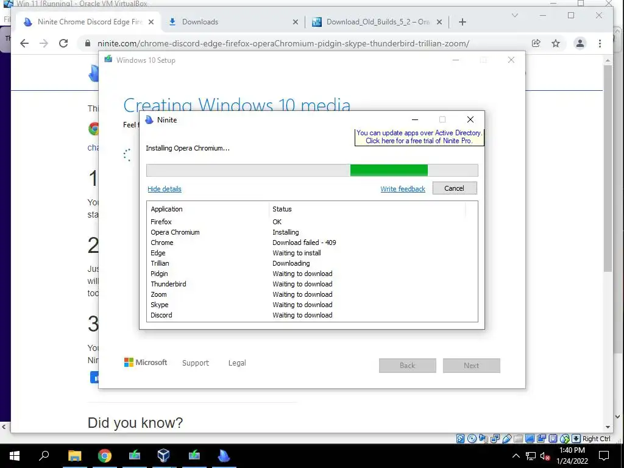The image size is (624, 468).
Task: Click muted volume icon in tray
Action: tap(545, 456)
